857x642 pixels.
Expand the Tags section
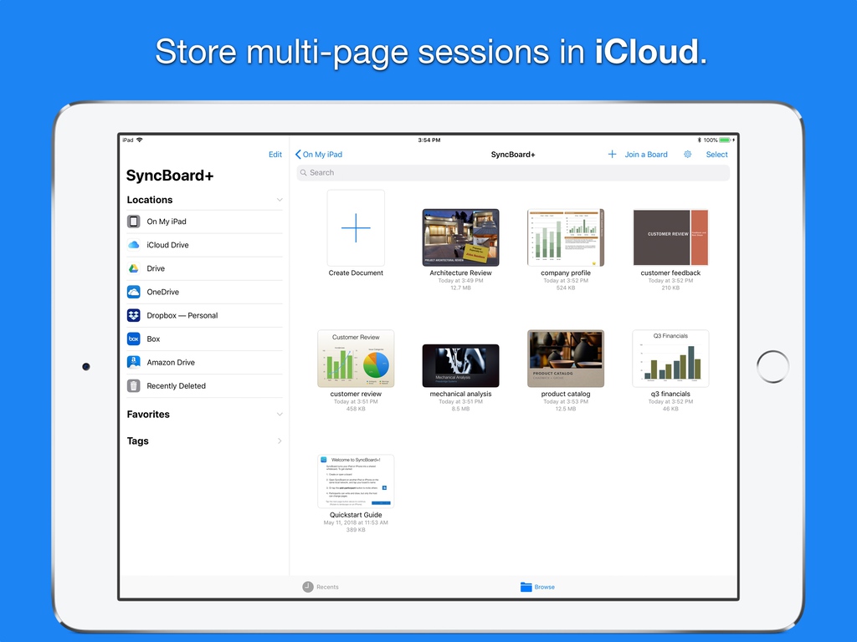pyautogui.click(x=280, y=441)
